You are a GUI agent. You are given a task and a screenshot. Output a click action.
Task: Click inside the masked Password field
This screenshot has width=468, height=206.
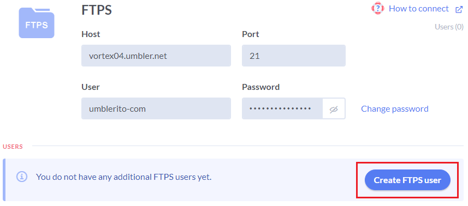click(282, 108)
